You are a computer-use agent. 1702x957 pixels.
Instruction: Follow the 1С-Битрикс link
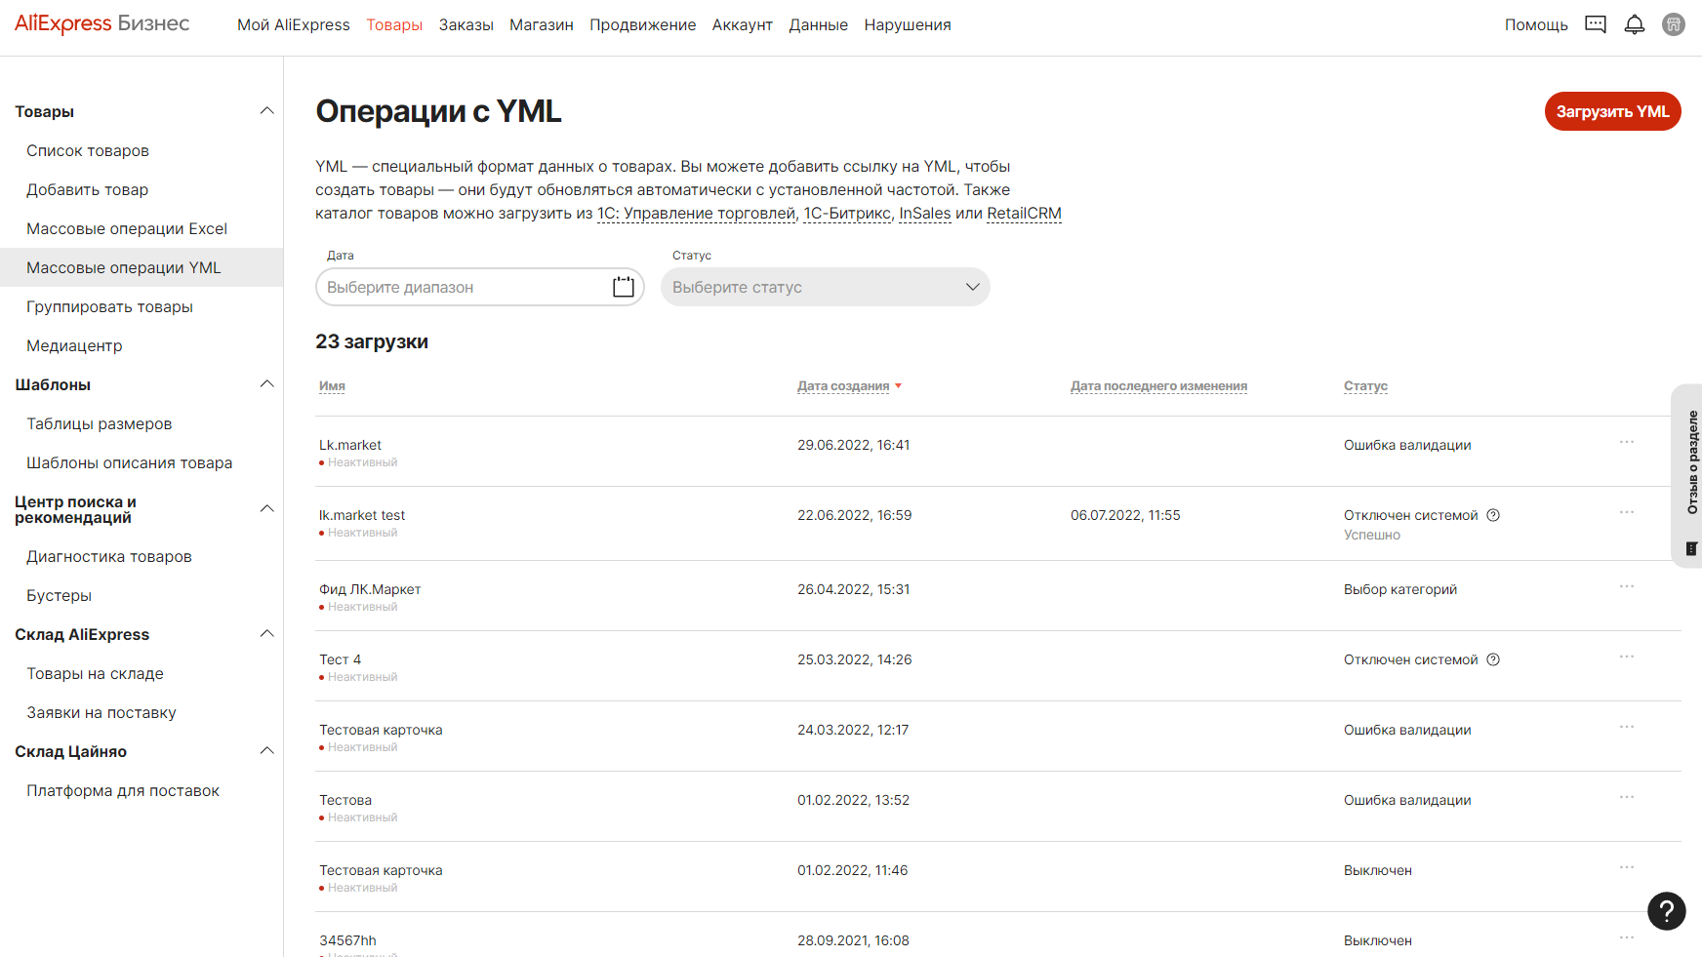point(847,214)
